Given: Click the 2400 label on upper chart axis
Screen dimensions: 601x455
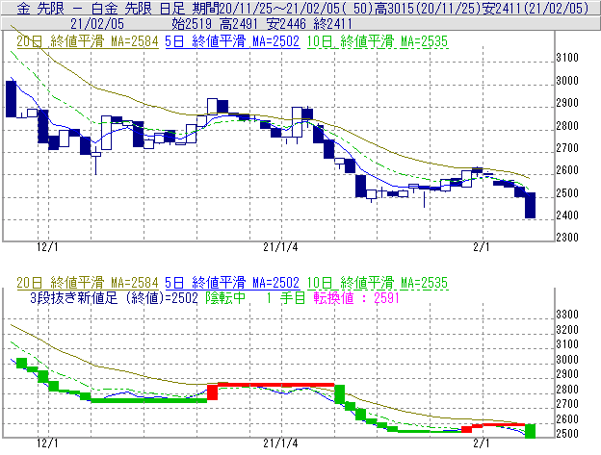Looking at the screenshot, I should (567, 215).
